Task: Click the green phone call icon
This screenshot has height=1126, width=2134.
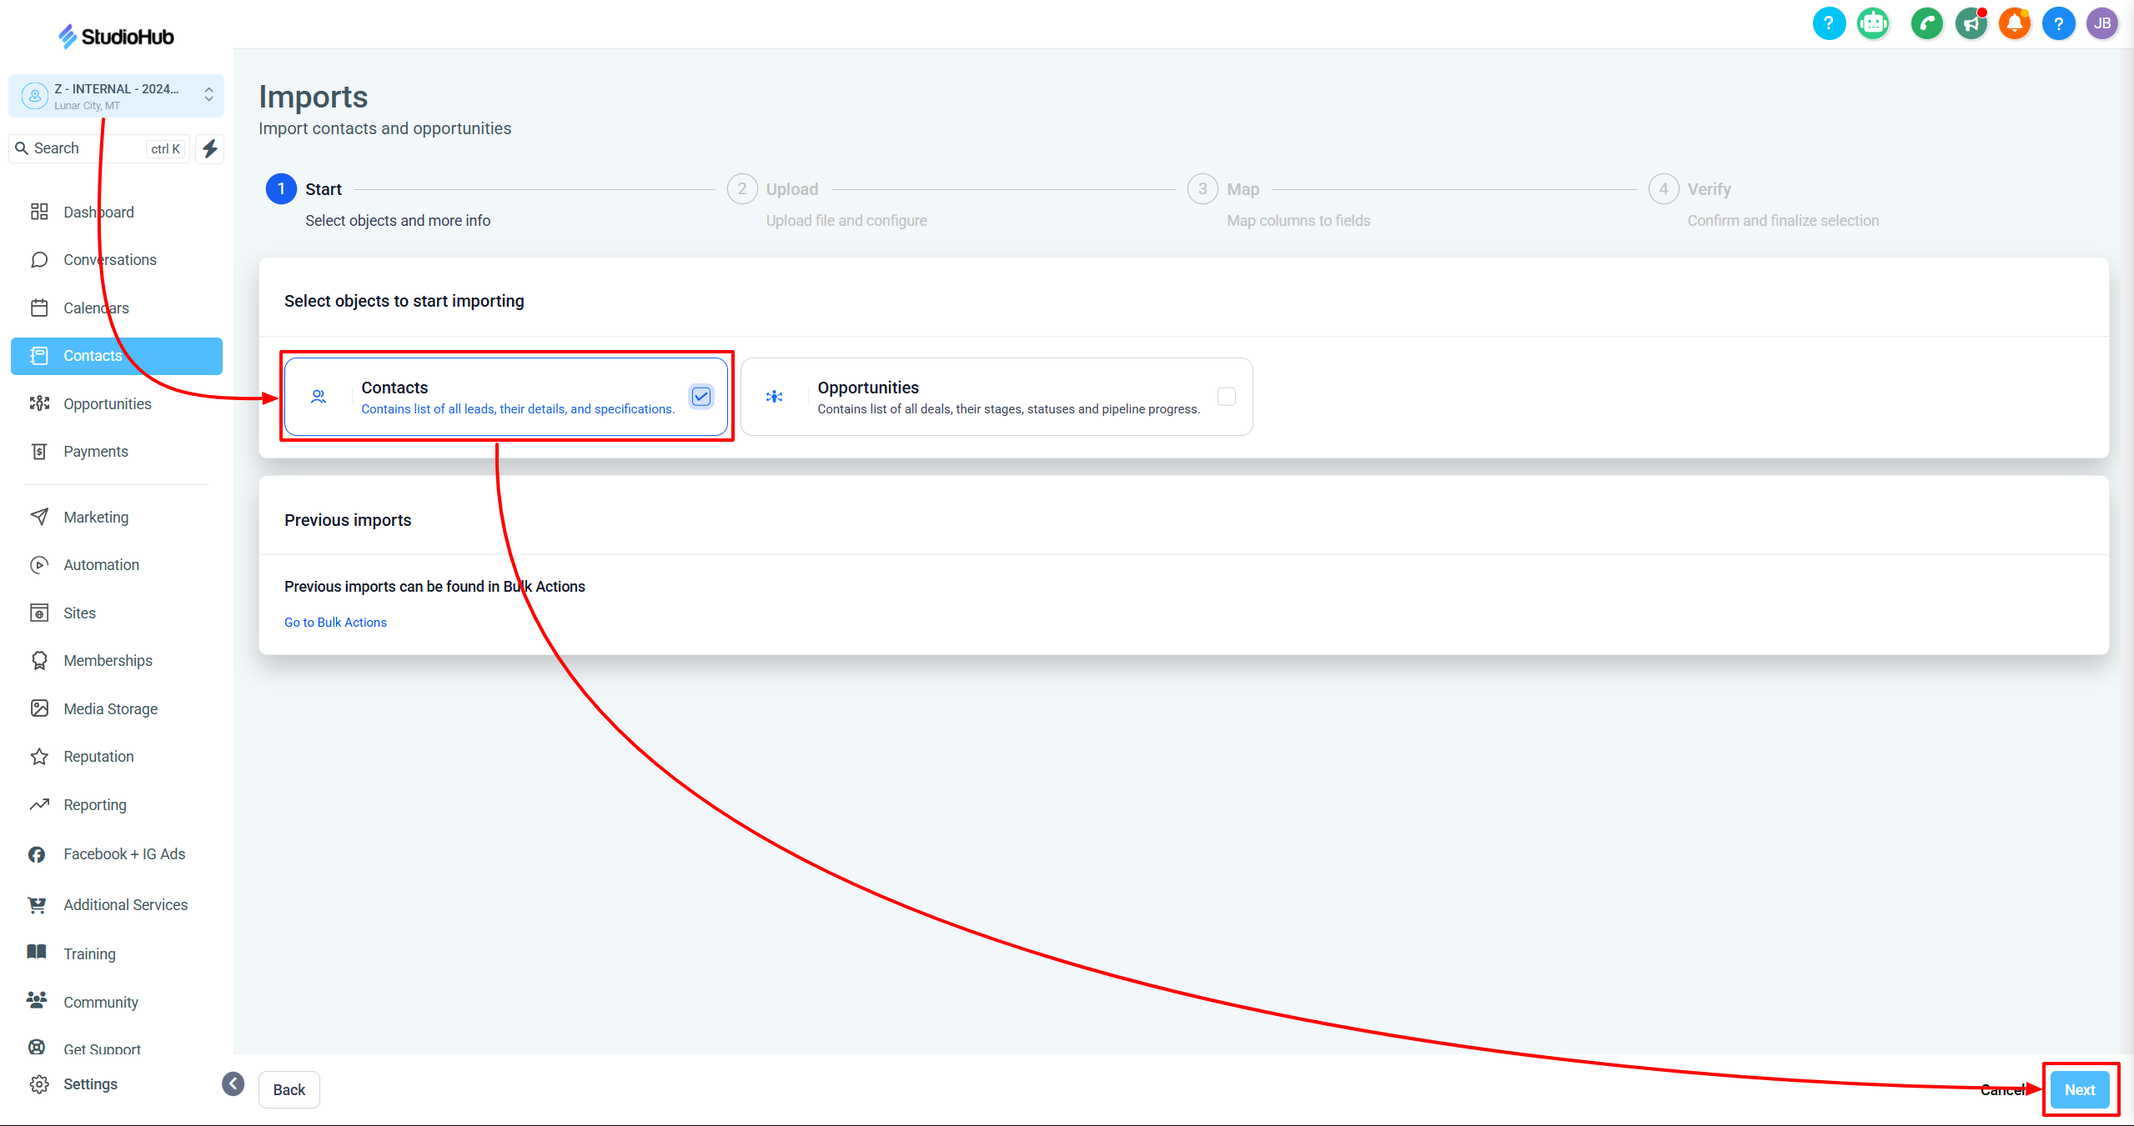Action: [x=1926, y=23]
